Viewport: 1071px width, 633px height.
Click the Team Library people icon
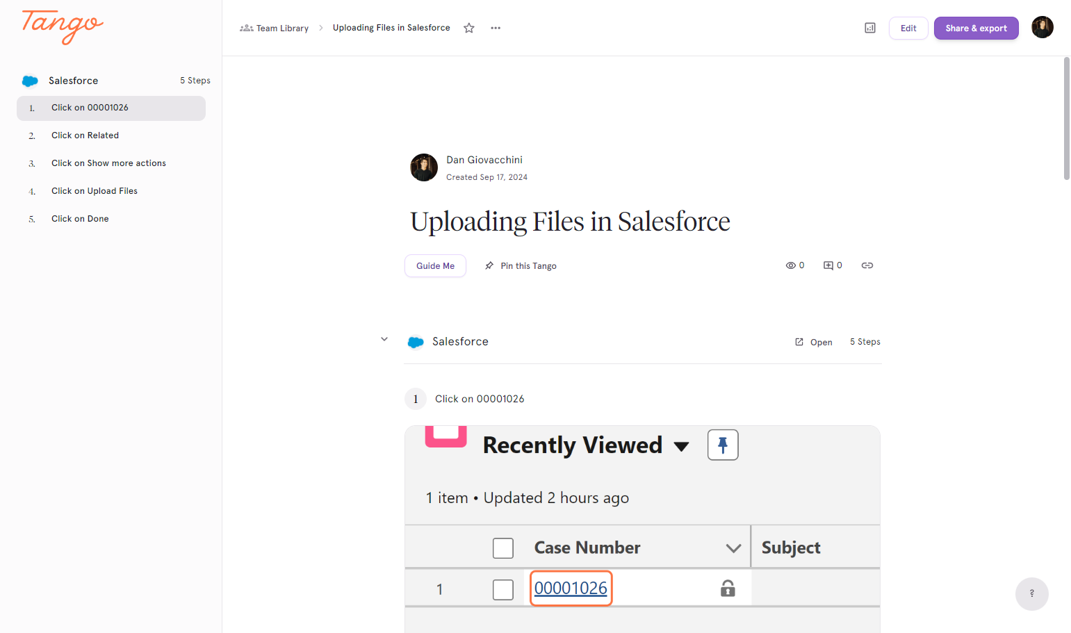coord(246,28)
